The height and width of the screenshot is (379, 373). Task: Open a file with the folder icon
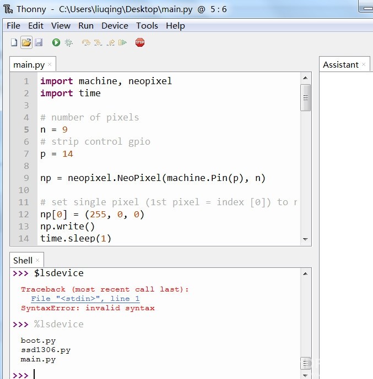click(x=26, y=42)
